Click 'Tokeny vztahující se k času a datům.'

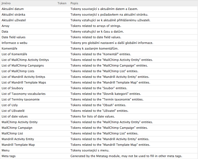click(x=97, y=32)
